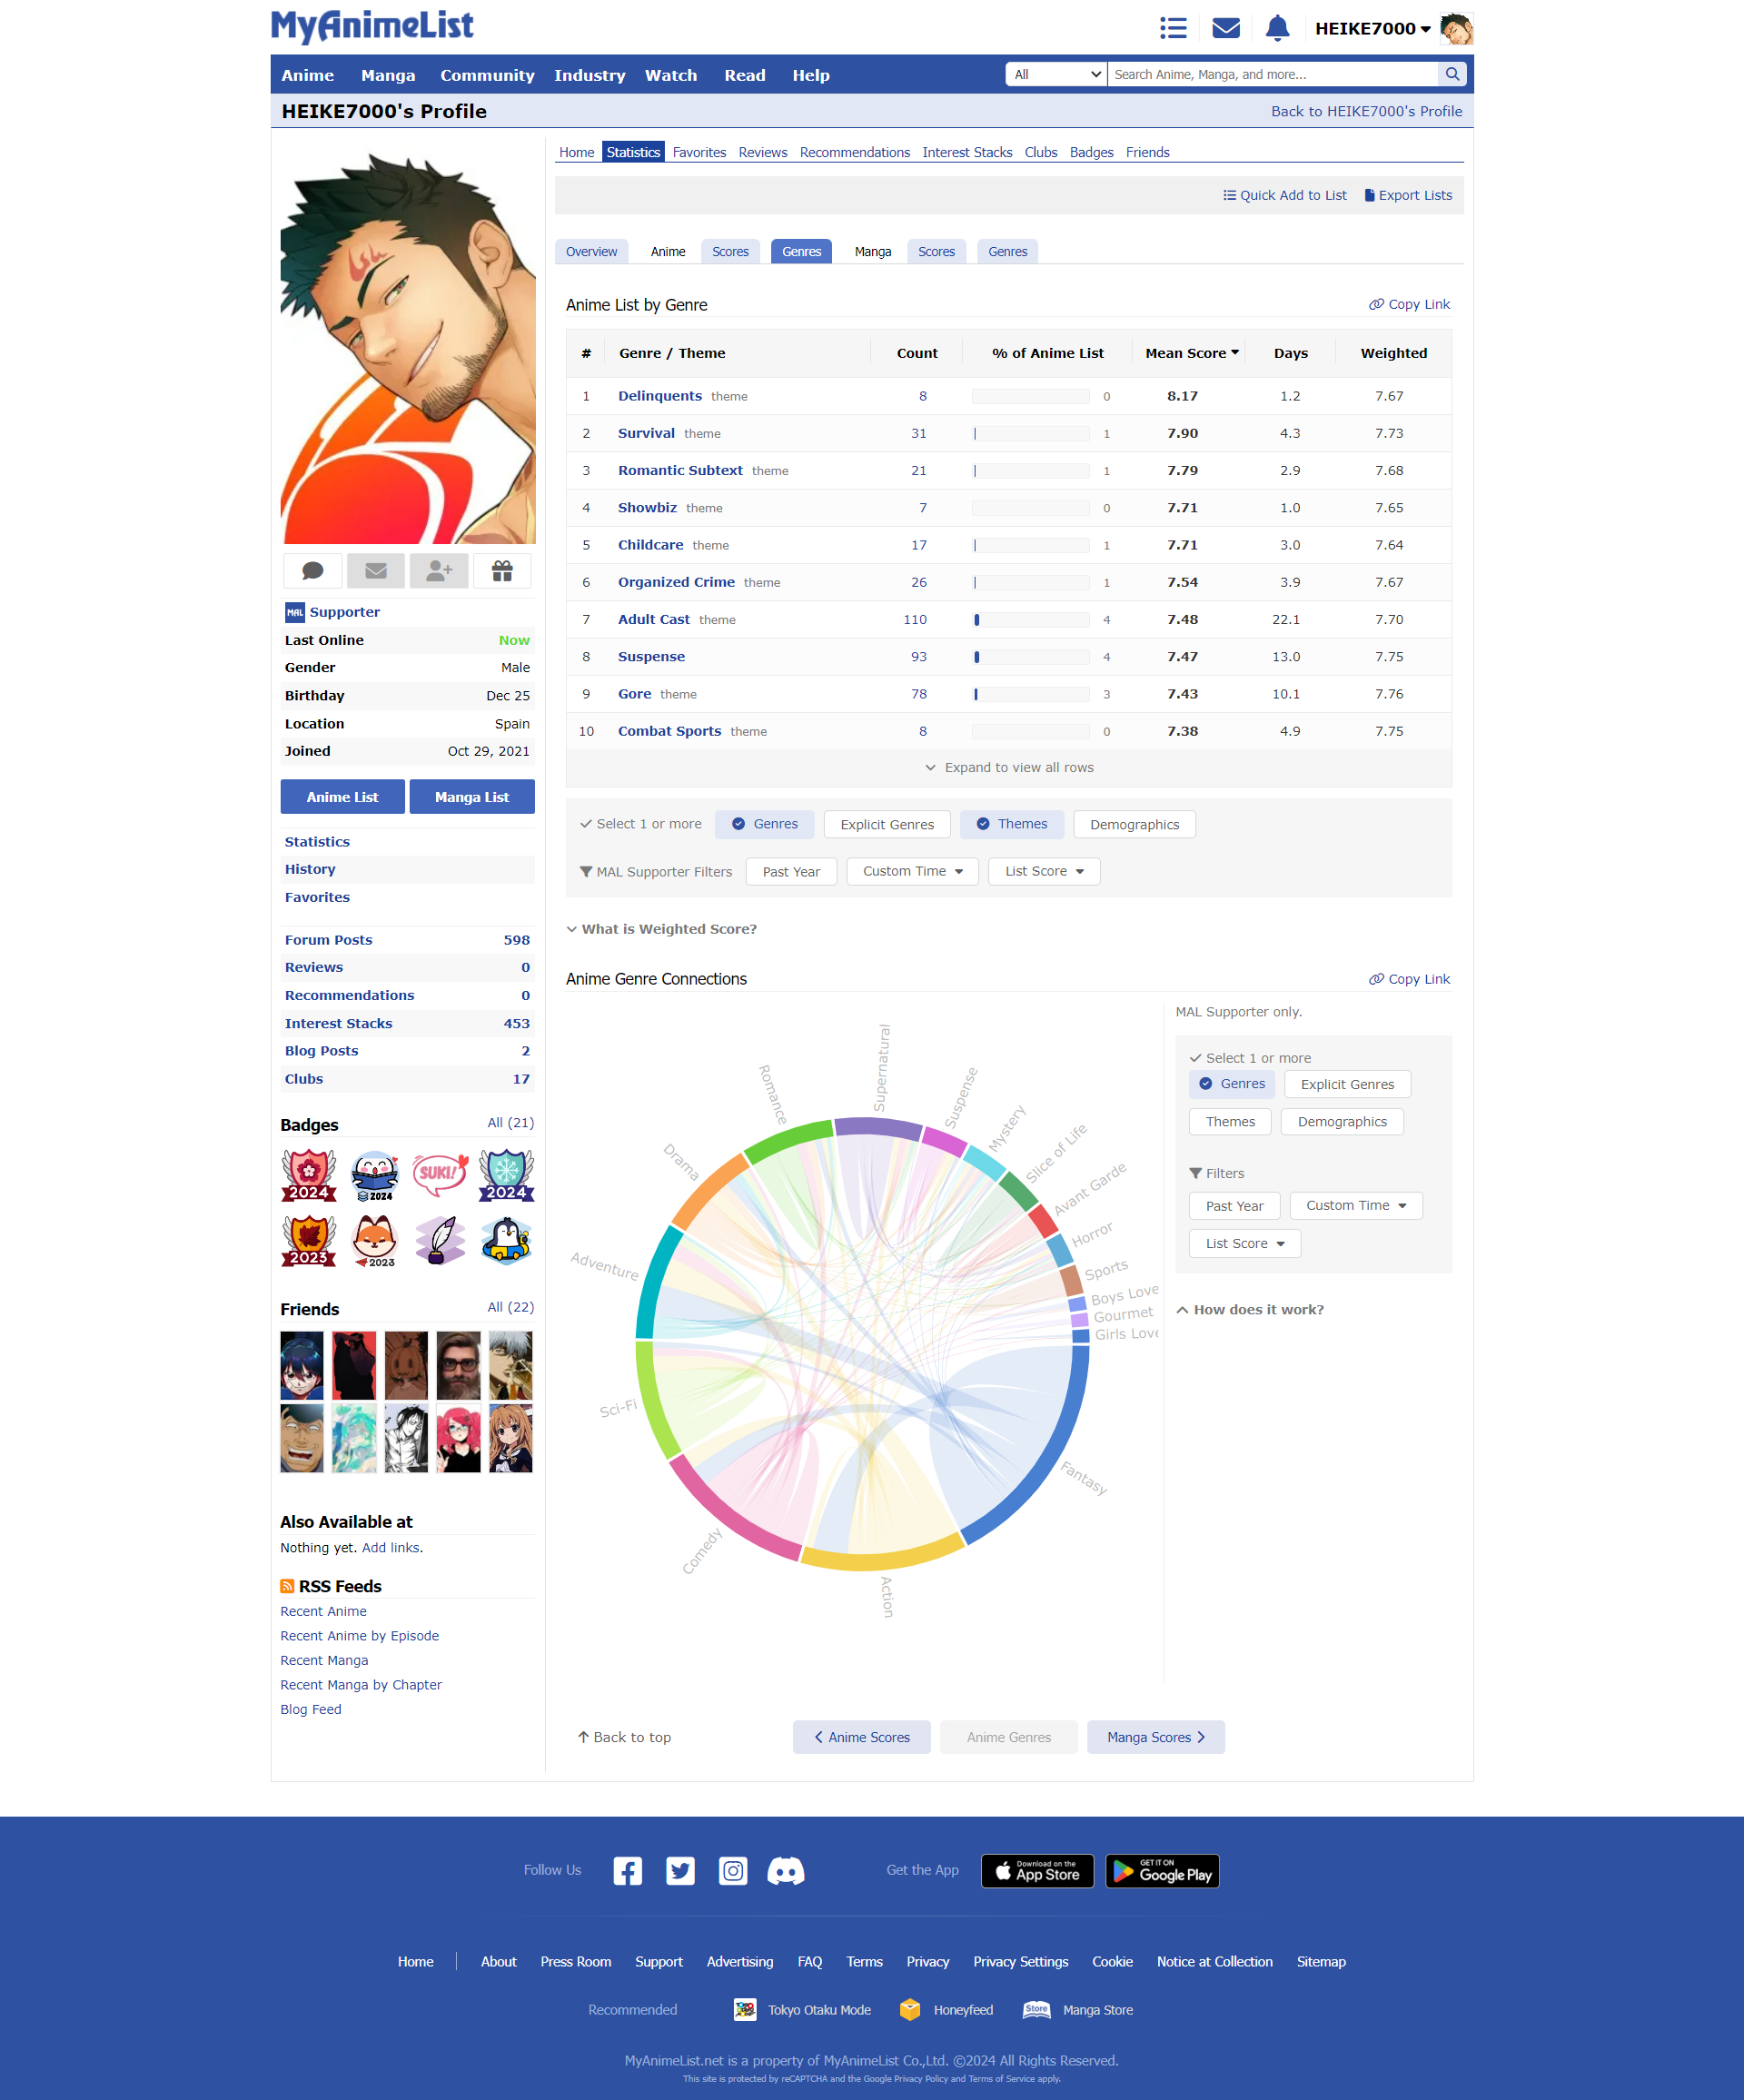Click the comment bubble icon under avatar
The height and width of the screenshot is (2100, 1744).
313,571
